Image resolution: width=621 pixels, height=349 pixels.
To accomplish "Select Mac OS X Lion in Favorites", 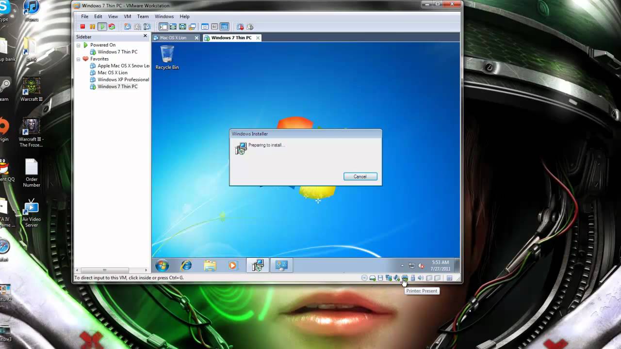I will (113, 73).
